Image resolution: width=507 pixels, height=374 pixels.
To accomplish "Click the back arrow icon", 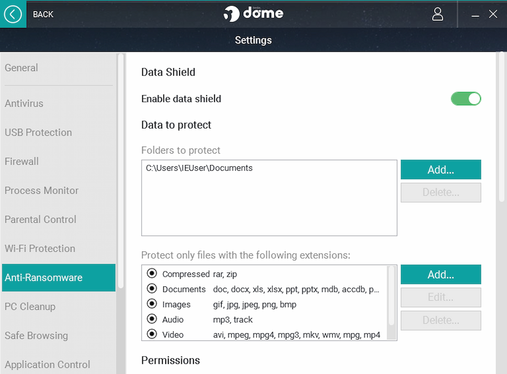I will coord(13,14).
